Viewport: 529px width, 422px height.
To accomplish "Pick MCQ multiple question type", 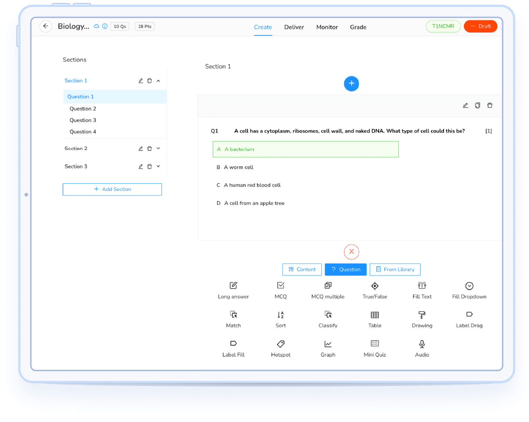I will [328, 291].
